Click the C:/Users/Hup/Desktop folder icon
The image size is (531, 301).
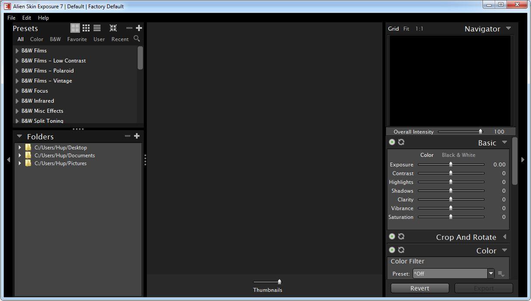(28, 147)
